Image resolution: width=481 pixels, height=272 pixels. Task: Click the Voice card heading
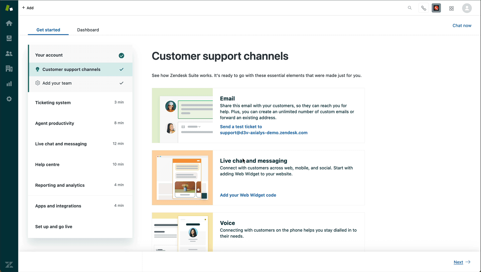tap(227, 223)
